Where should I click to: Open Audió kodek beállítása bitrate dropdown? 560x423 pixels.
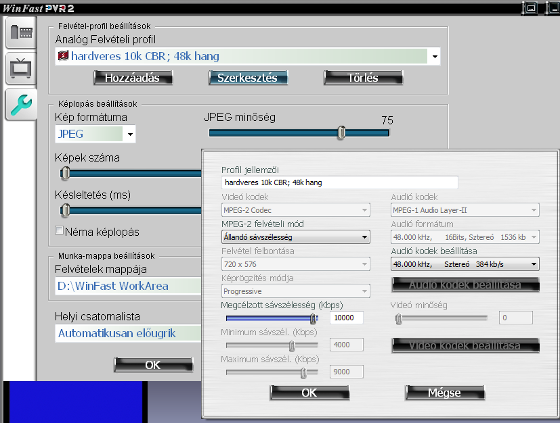click(x=465, y=264)
